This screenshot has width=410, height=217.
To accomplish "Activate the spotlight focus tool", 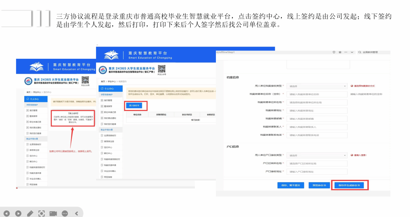I will (x=42, y=213).
